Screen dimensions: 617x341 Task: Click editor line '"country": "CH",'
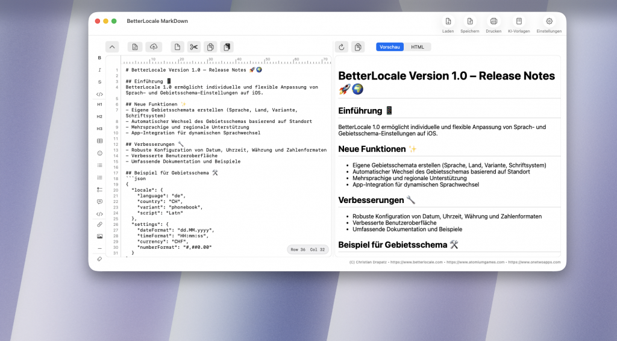coord(160,201)
